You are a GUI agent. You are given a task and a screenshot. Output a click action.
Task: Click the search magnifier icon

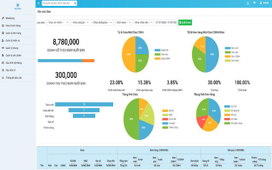click(x=75, y=3)
